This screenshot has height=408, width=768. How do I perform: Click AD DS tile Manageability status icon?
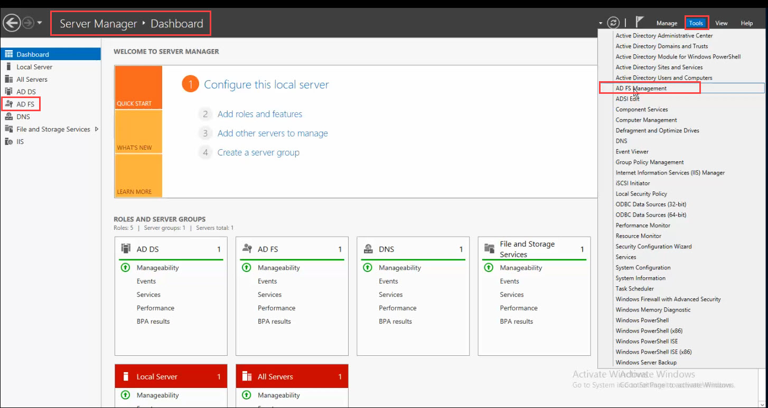pyautogui.click(x=126, y=268)
